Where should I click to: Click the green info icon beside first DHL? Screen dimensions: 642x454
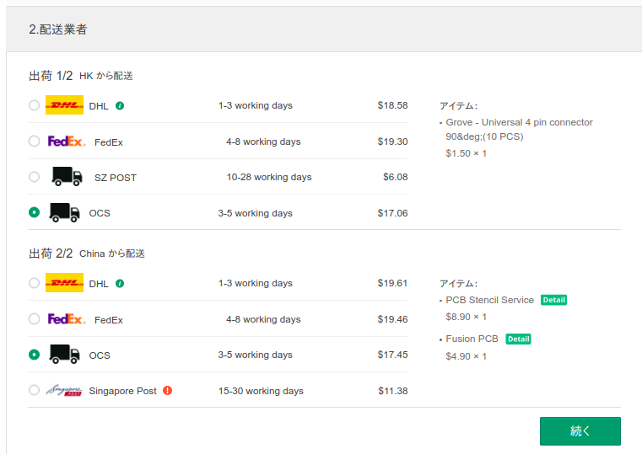[120, 106]
